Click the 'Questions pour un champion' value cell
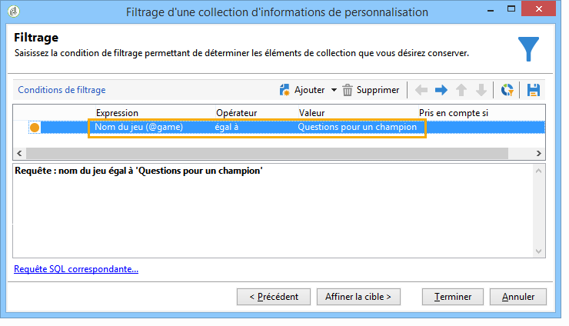 point(358,127)
